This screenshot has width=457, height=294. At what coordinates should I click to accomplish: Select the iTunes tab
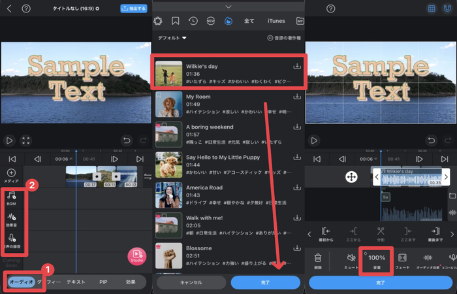click(x=276, y=21)
